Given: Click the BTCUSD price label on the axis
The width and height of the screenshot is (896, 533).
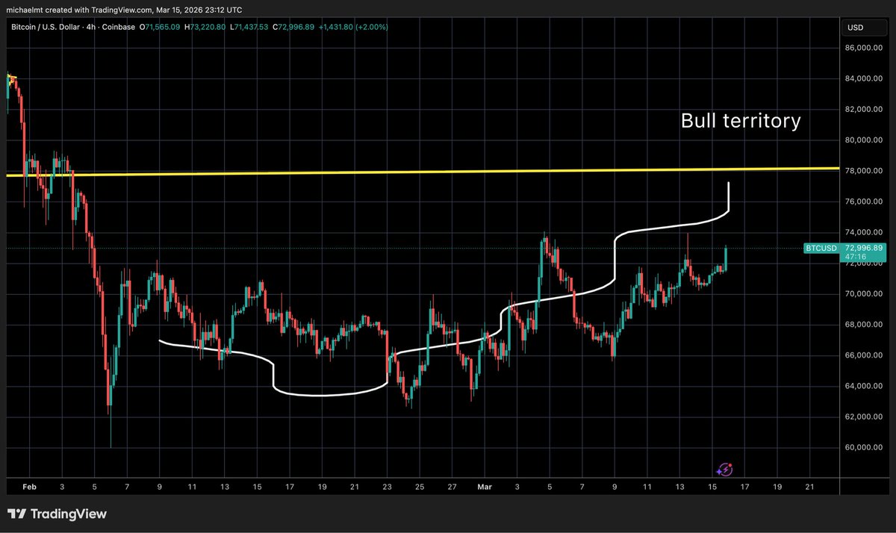Looking at the screenshot, I should point(844,247).
